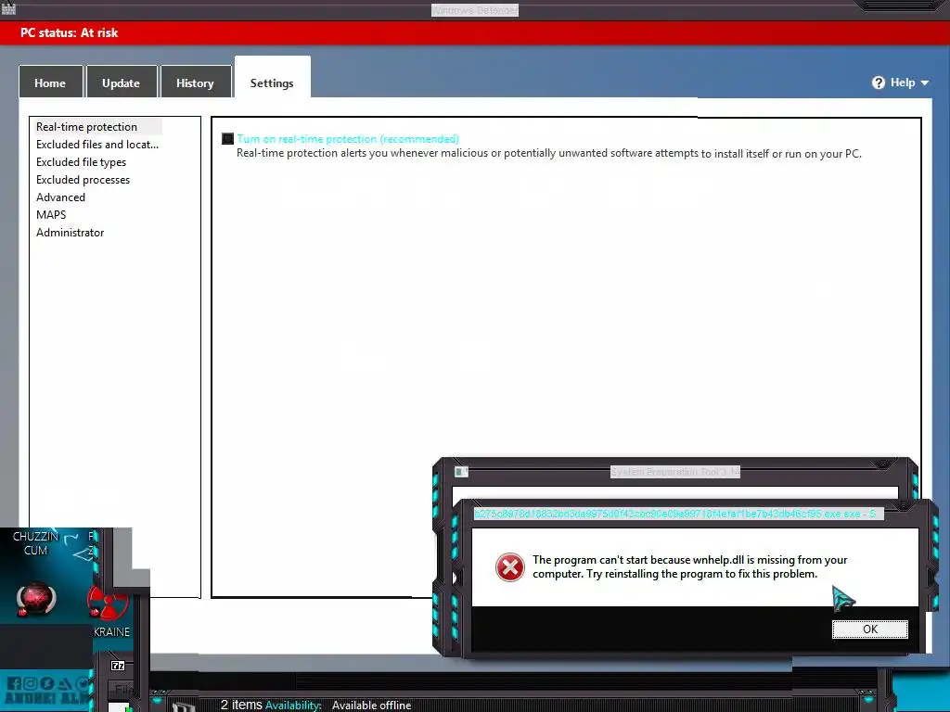This screenshot has width=950, height=712.
Task: Click 'PC status: At risk' banner text
Action: 69,32
